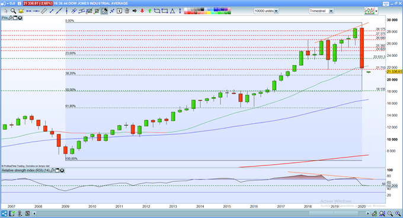
Task: Open the DJI instrument dropdown arrow
Action: tap(8, 4)
